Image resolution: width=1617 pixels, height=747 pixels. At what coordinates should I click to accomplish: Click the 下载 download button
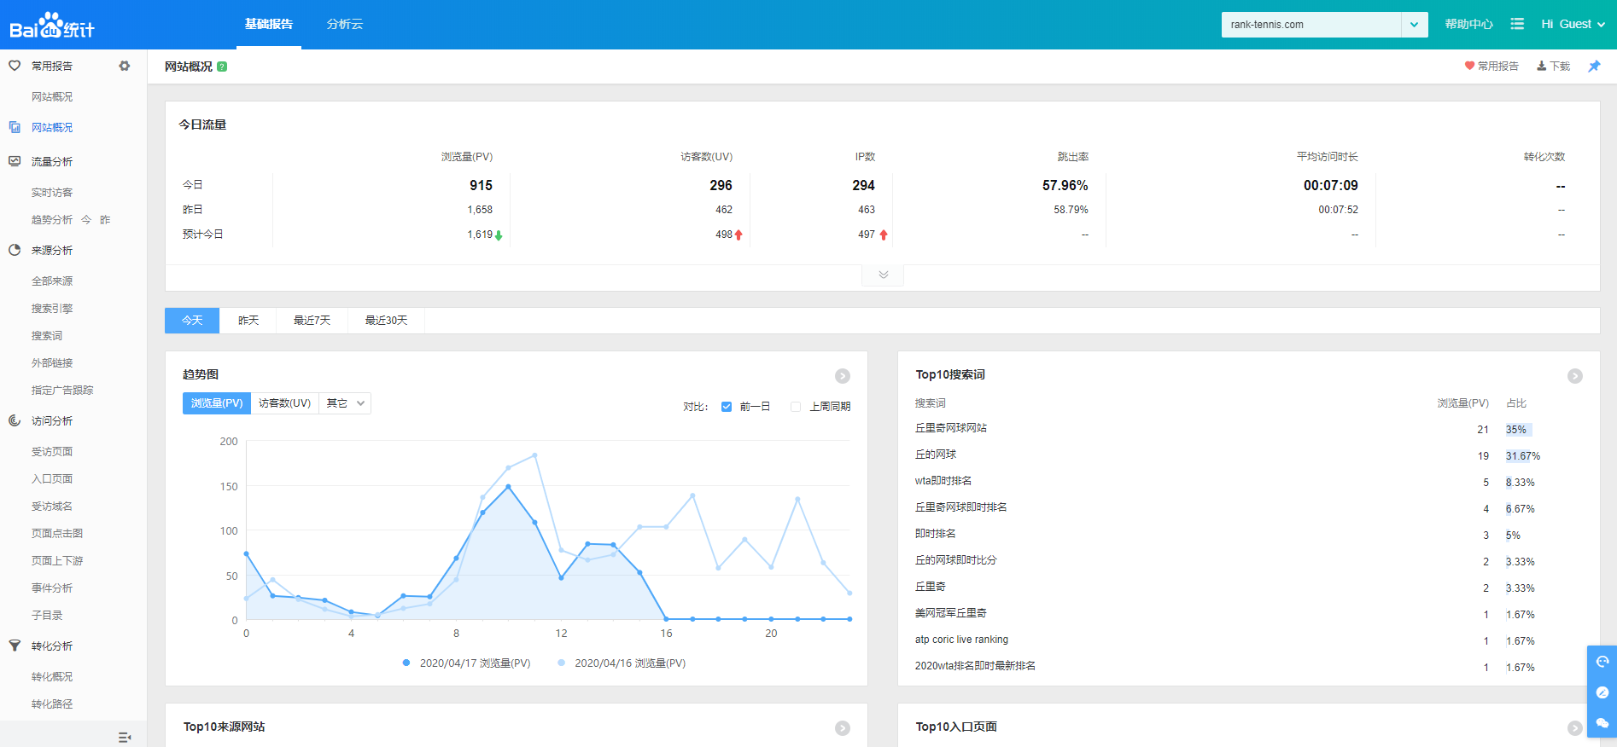pyautogui.click(x=1553, y=66)
